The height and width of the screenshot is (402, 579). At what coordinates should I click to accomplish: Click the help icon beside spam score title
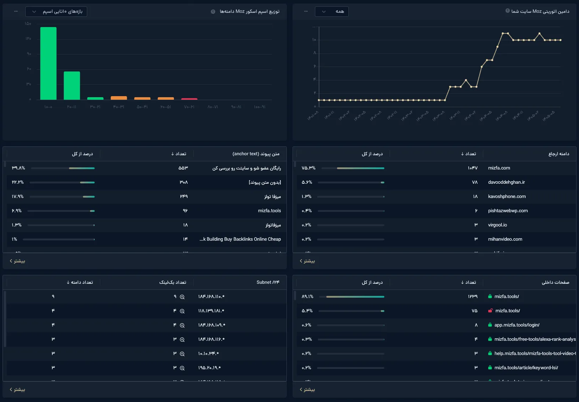click(x=213, y=11)
